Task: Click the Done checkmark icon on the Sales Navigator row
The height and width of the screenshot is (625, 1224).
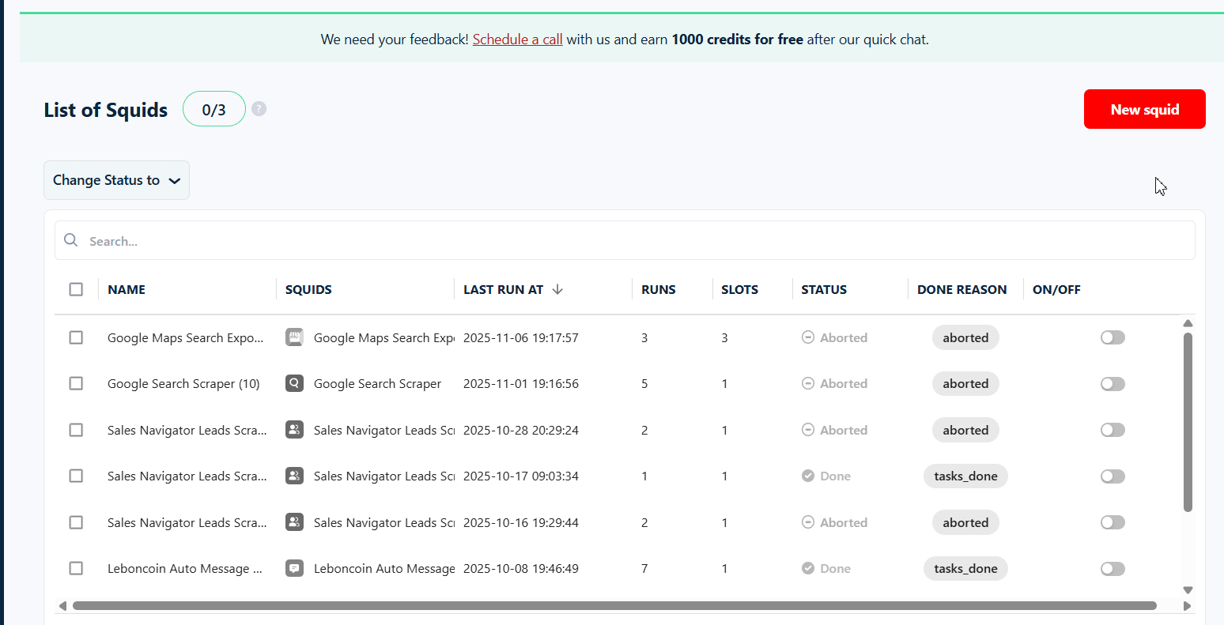Action: (x=807, y=476)
